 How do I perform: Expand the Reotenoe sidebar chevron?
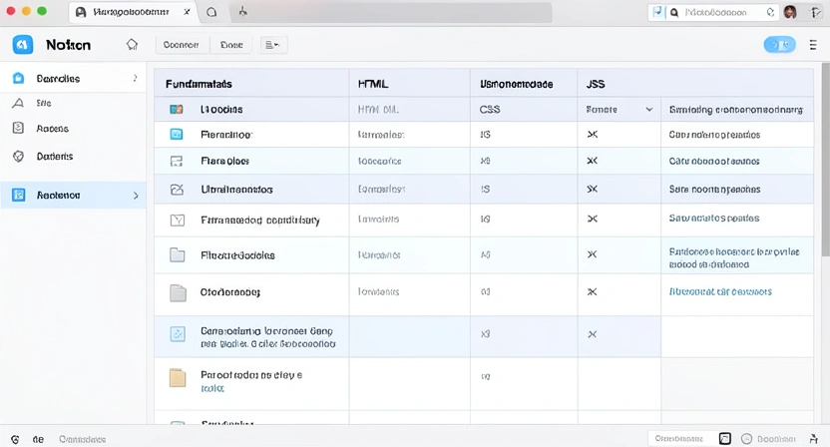pyautogui.click(x=136, y=196)
